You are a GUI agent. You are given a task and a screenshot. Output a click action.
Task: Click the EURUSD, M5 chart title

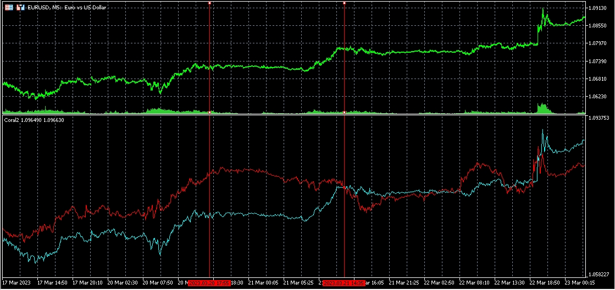point(68,8)
